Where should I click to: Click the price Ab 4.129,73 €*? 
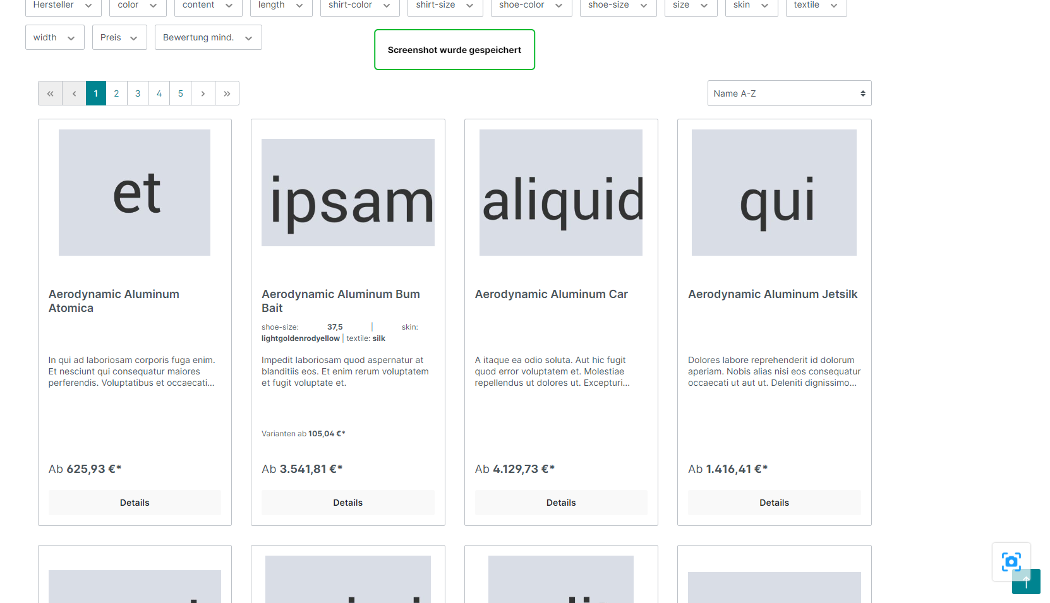(x=515, y=469)
